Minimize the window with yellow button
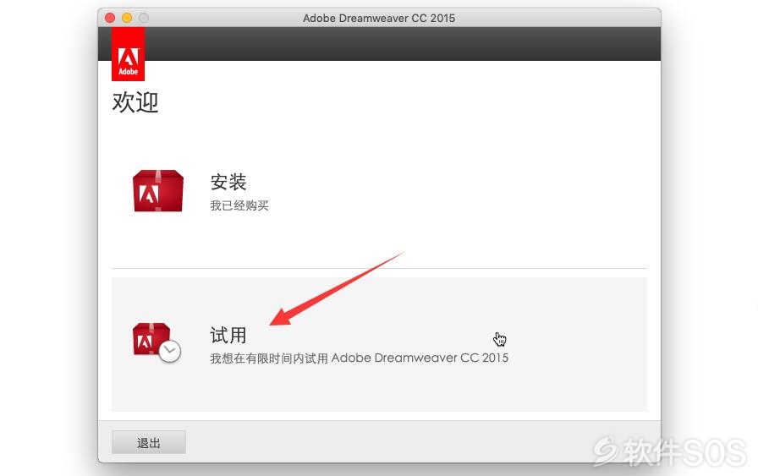 coord(127,18)
